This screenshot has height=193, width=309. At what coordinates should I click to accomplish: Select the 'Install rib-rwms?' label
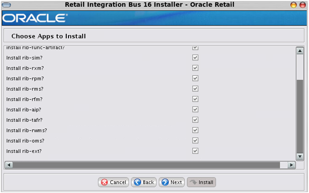pyautogui.click(x=27, y=131)
